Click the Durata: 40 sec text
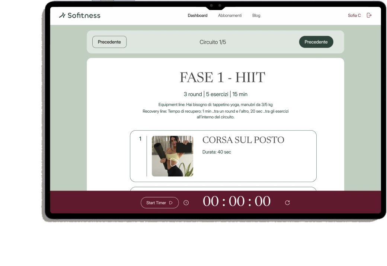The image size is (387, 266). click(217, 152)
